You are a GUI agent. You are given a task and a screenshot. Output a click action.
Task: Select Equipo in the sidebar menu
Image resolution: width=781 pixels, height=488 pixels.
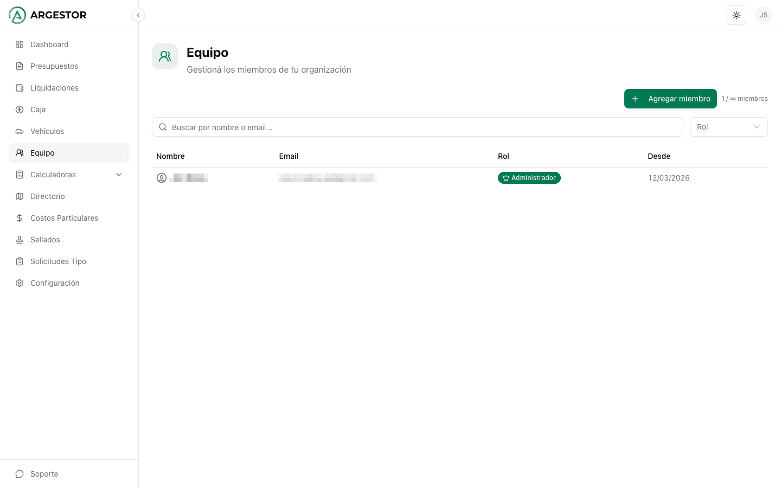[43, 153]
